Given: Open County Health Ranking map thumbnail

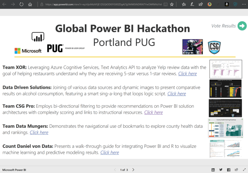Looking at the screenshot, I should tap(226, 128).
